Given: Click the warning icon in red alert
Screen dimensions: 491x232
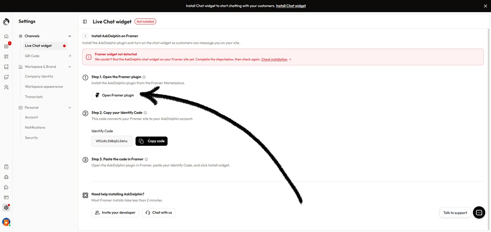Looking at the screenshot, I should (x=89, y=57).
